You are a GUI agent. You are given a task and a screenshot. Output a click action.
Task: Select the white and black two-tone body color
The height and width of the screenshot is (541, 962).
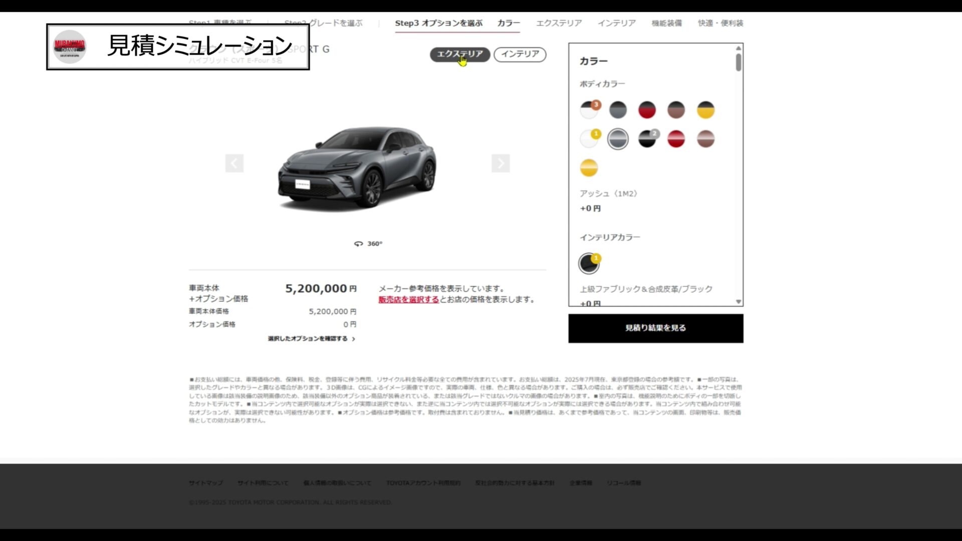click(589, 110)
